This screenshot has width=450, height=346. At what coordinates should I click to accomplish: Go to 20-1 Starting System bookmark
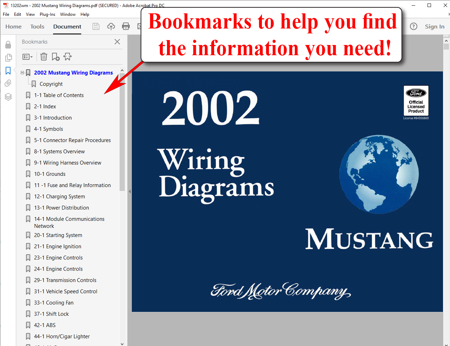(x=58, y=235)
